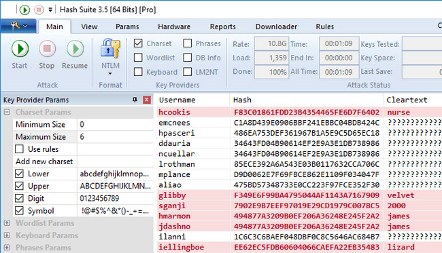Image resolution: width=442 pixels, height=253 pixels.
Task: Uncheck the Lower charset checkbox
Action: [x=19, y=174]
